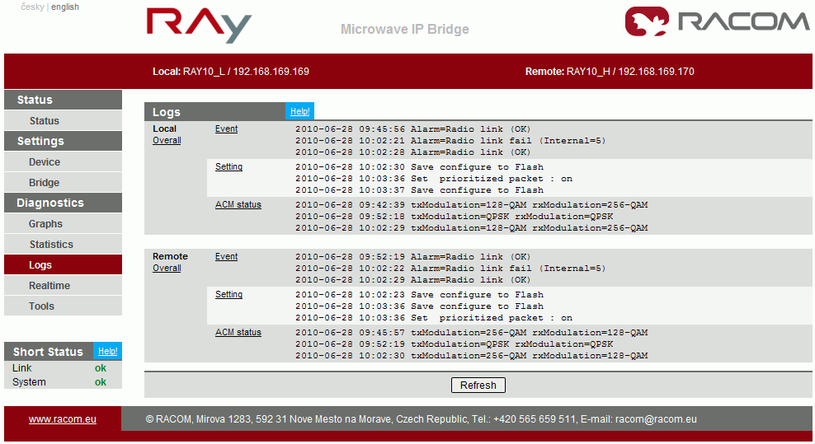Click remote '09:52:19 Alarm=Radio link (OK)' entry
The image size is (815, 444).
click(x=413, y=257)
